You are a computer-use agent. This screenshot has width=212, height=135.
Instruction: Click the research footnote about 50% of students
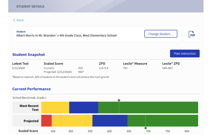(x=61, y=77)
